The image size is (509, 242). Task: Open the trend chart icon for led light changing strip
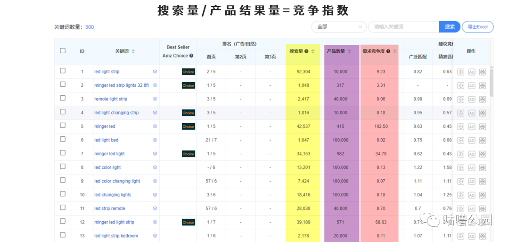(483, 113)
